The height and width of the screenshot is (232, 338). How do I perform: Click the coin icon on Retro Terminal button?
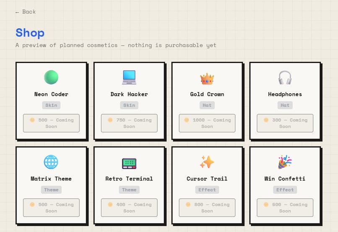click(110, 204)
